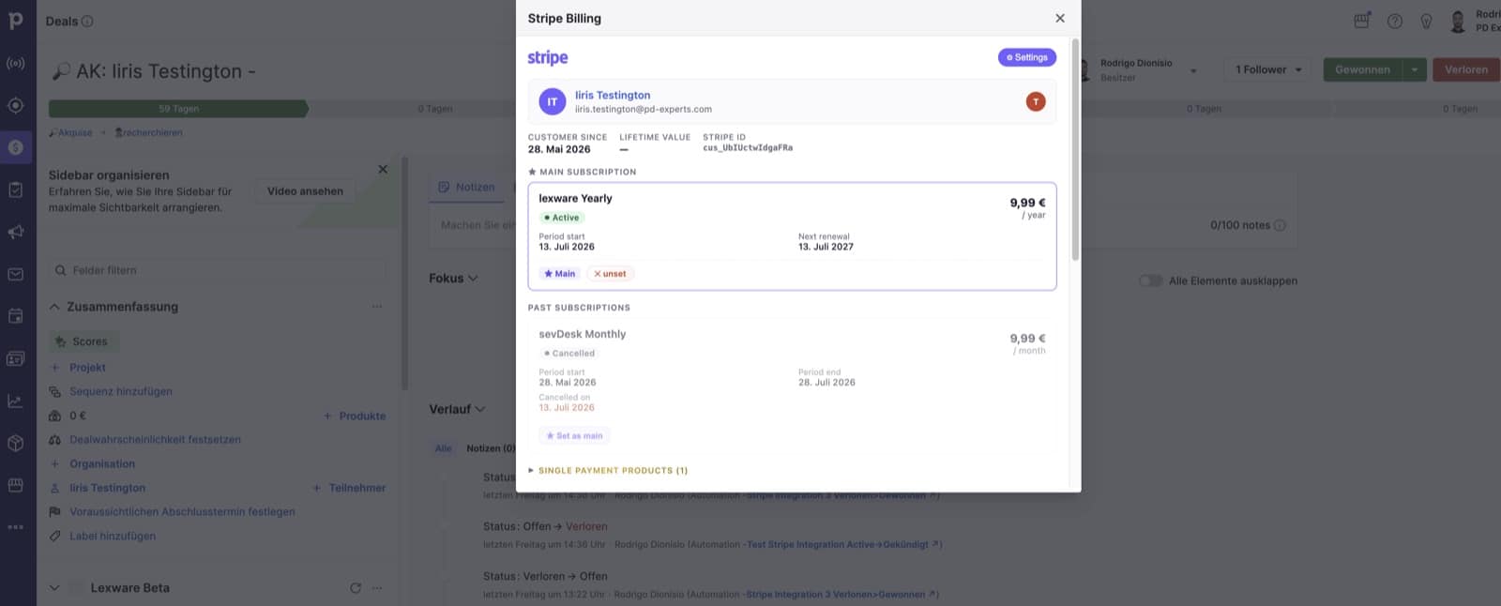Select the Alle history filter tab
This screenshot has width=1501, height=606.
pyautogui.click(x=443, y=448)
